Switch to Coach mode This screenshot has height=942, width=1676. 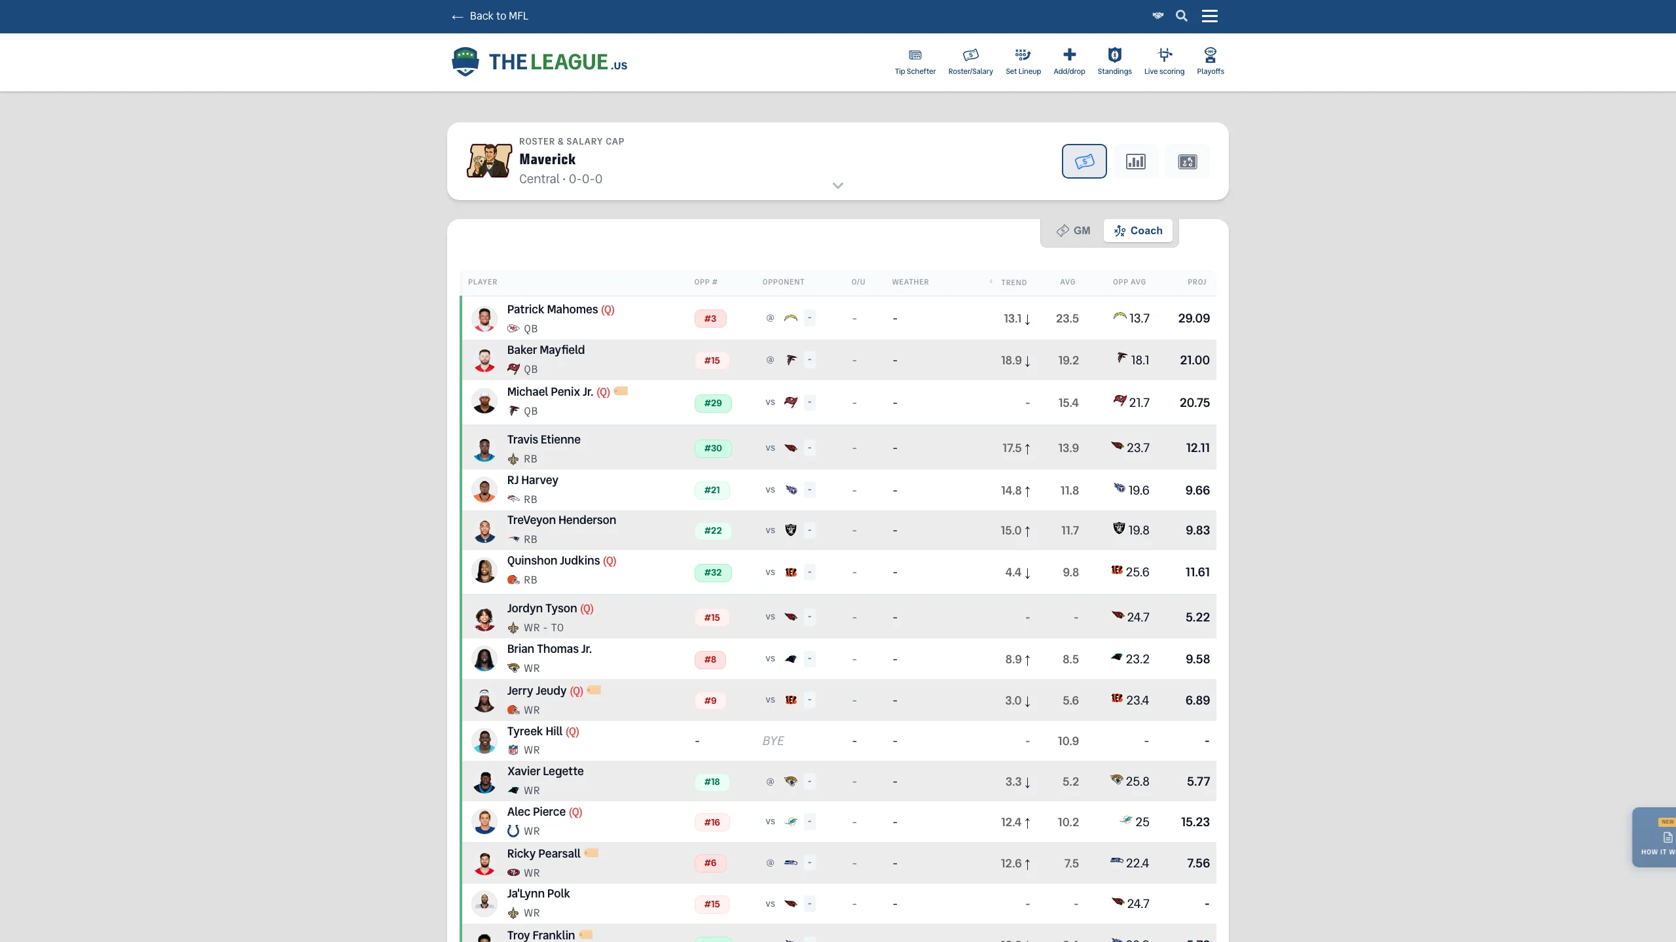tap(1138, 230)
